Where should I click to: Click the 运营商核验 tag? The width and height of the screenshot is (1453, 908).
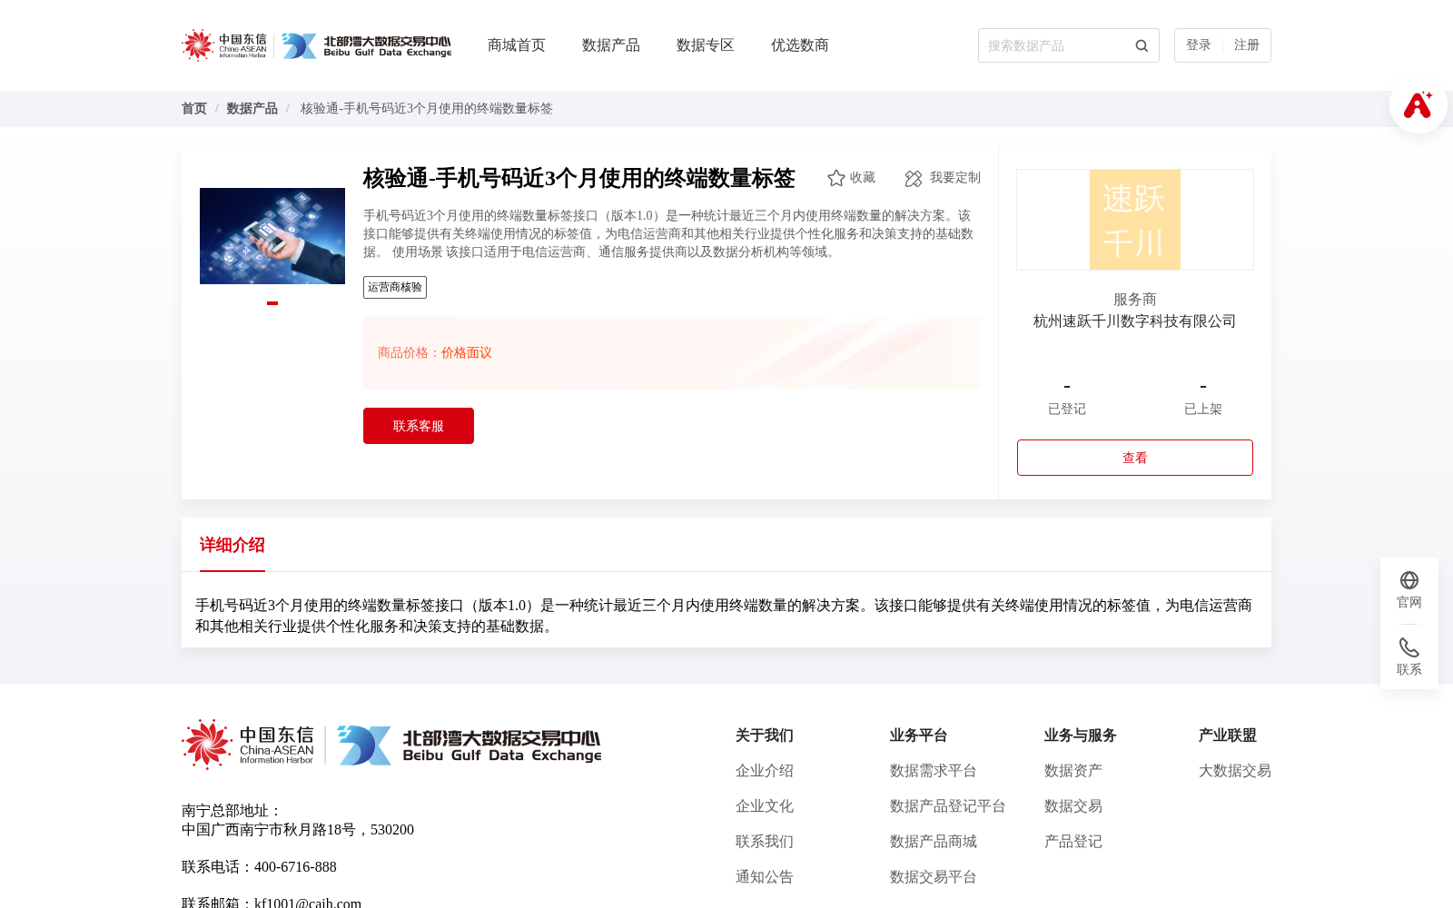(395, 288)
